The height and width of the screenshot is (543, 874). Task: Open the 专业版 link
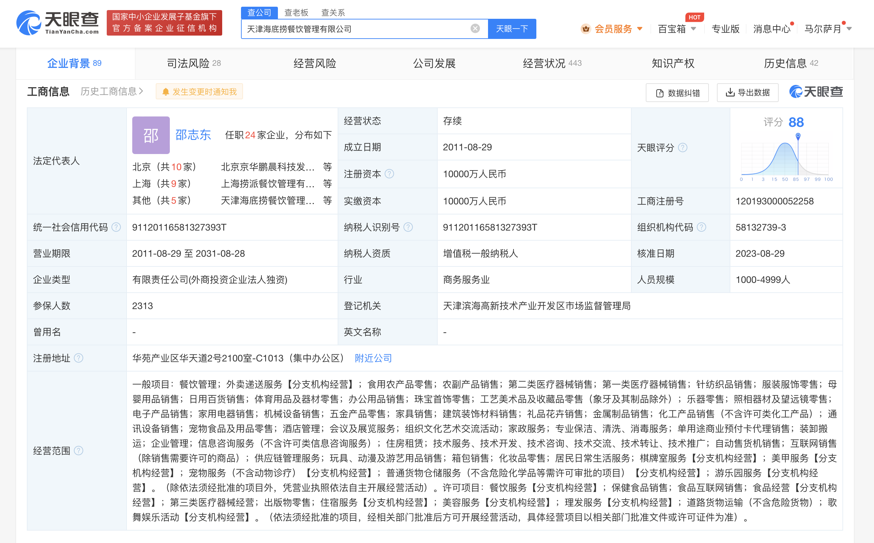(x=725, y=29)
